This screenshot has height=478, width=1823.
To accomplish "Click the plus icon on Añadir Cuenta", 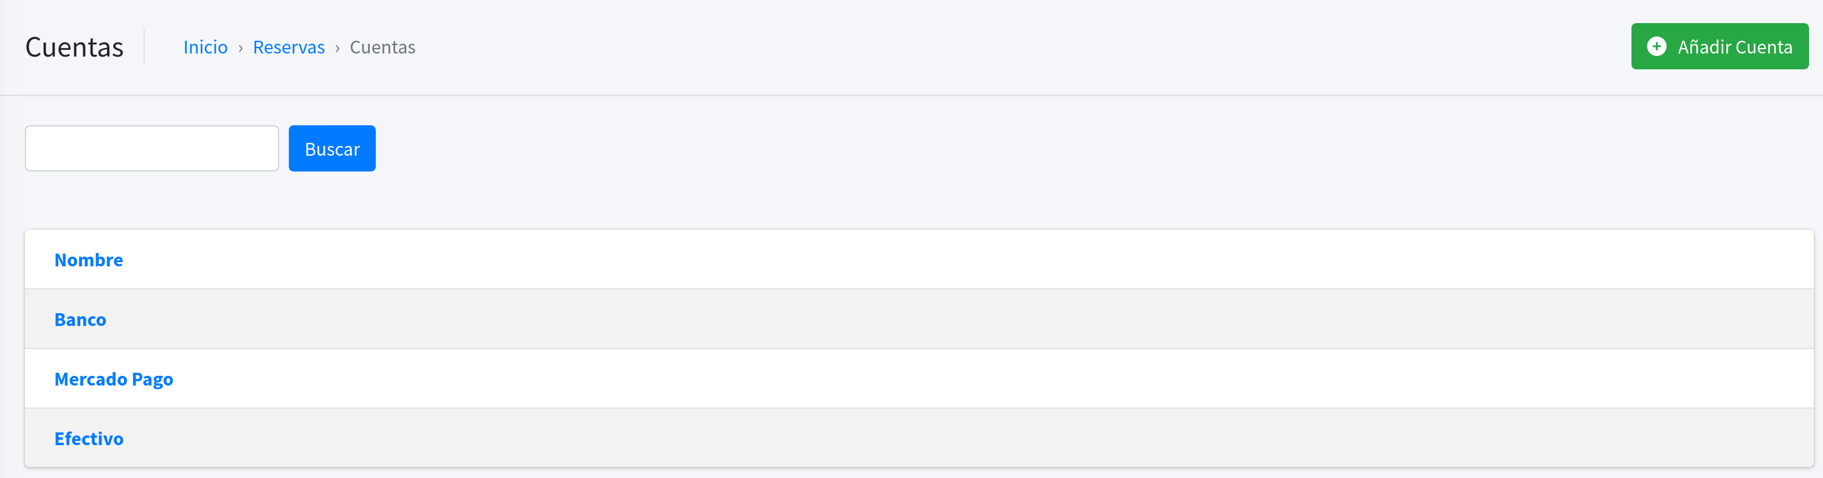I will [1656, 47].
